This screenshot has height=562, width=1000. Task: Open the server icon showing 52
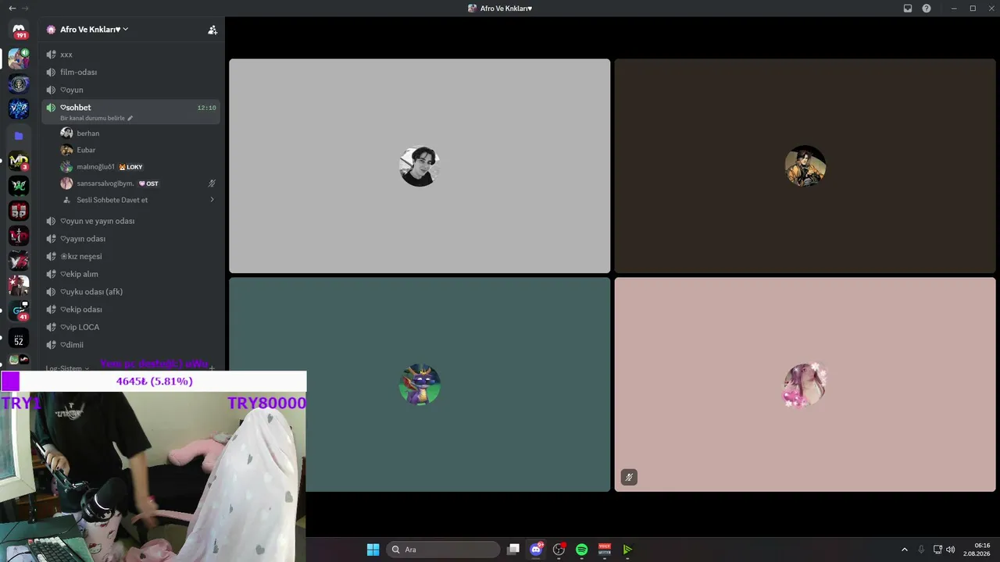point(19,338)
